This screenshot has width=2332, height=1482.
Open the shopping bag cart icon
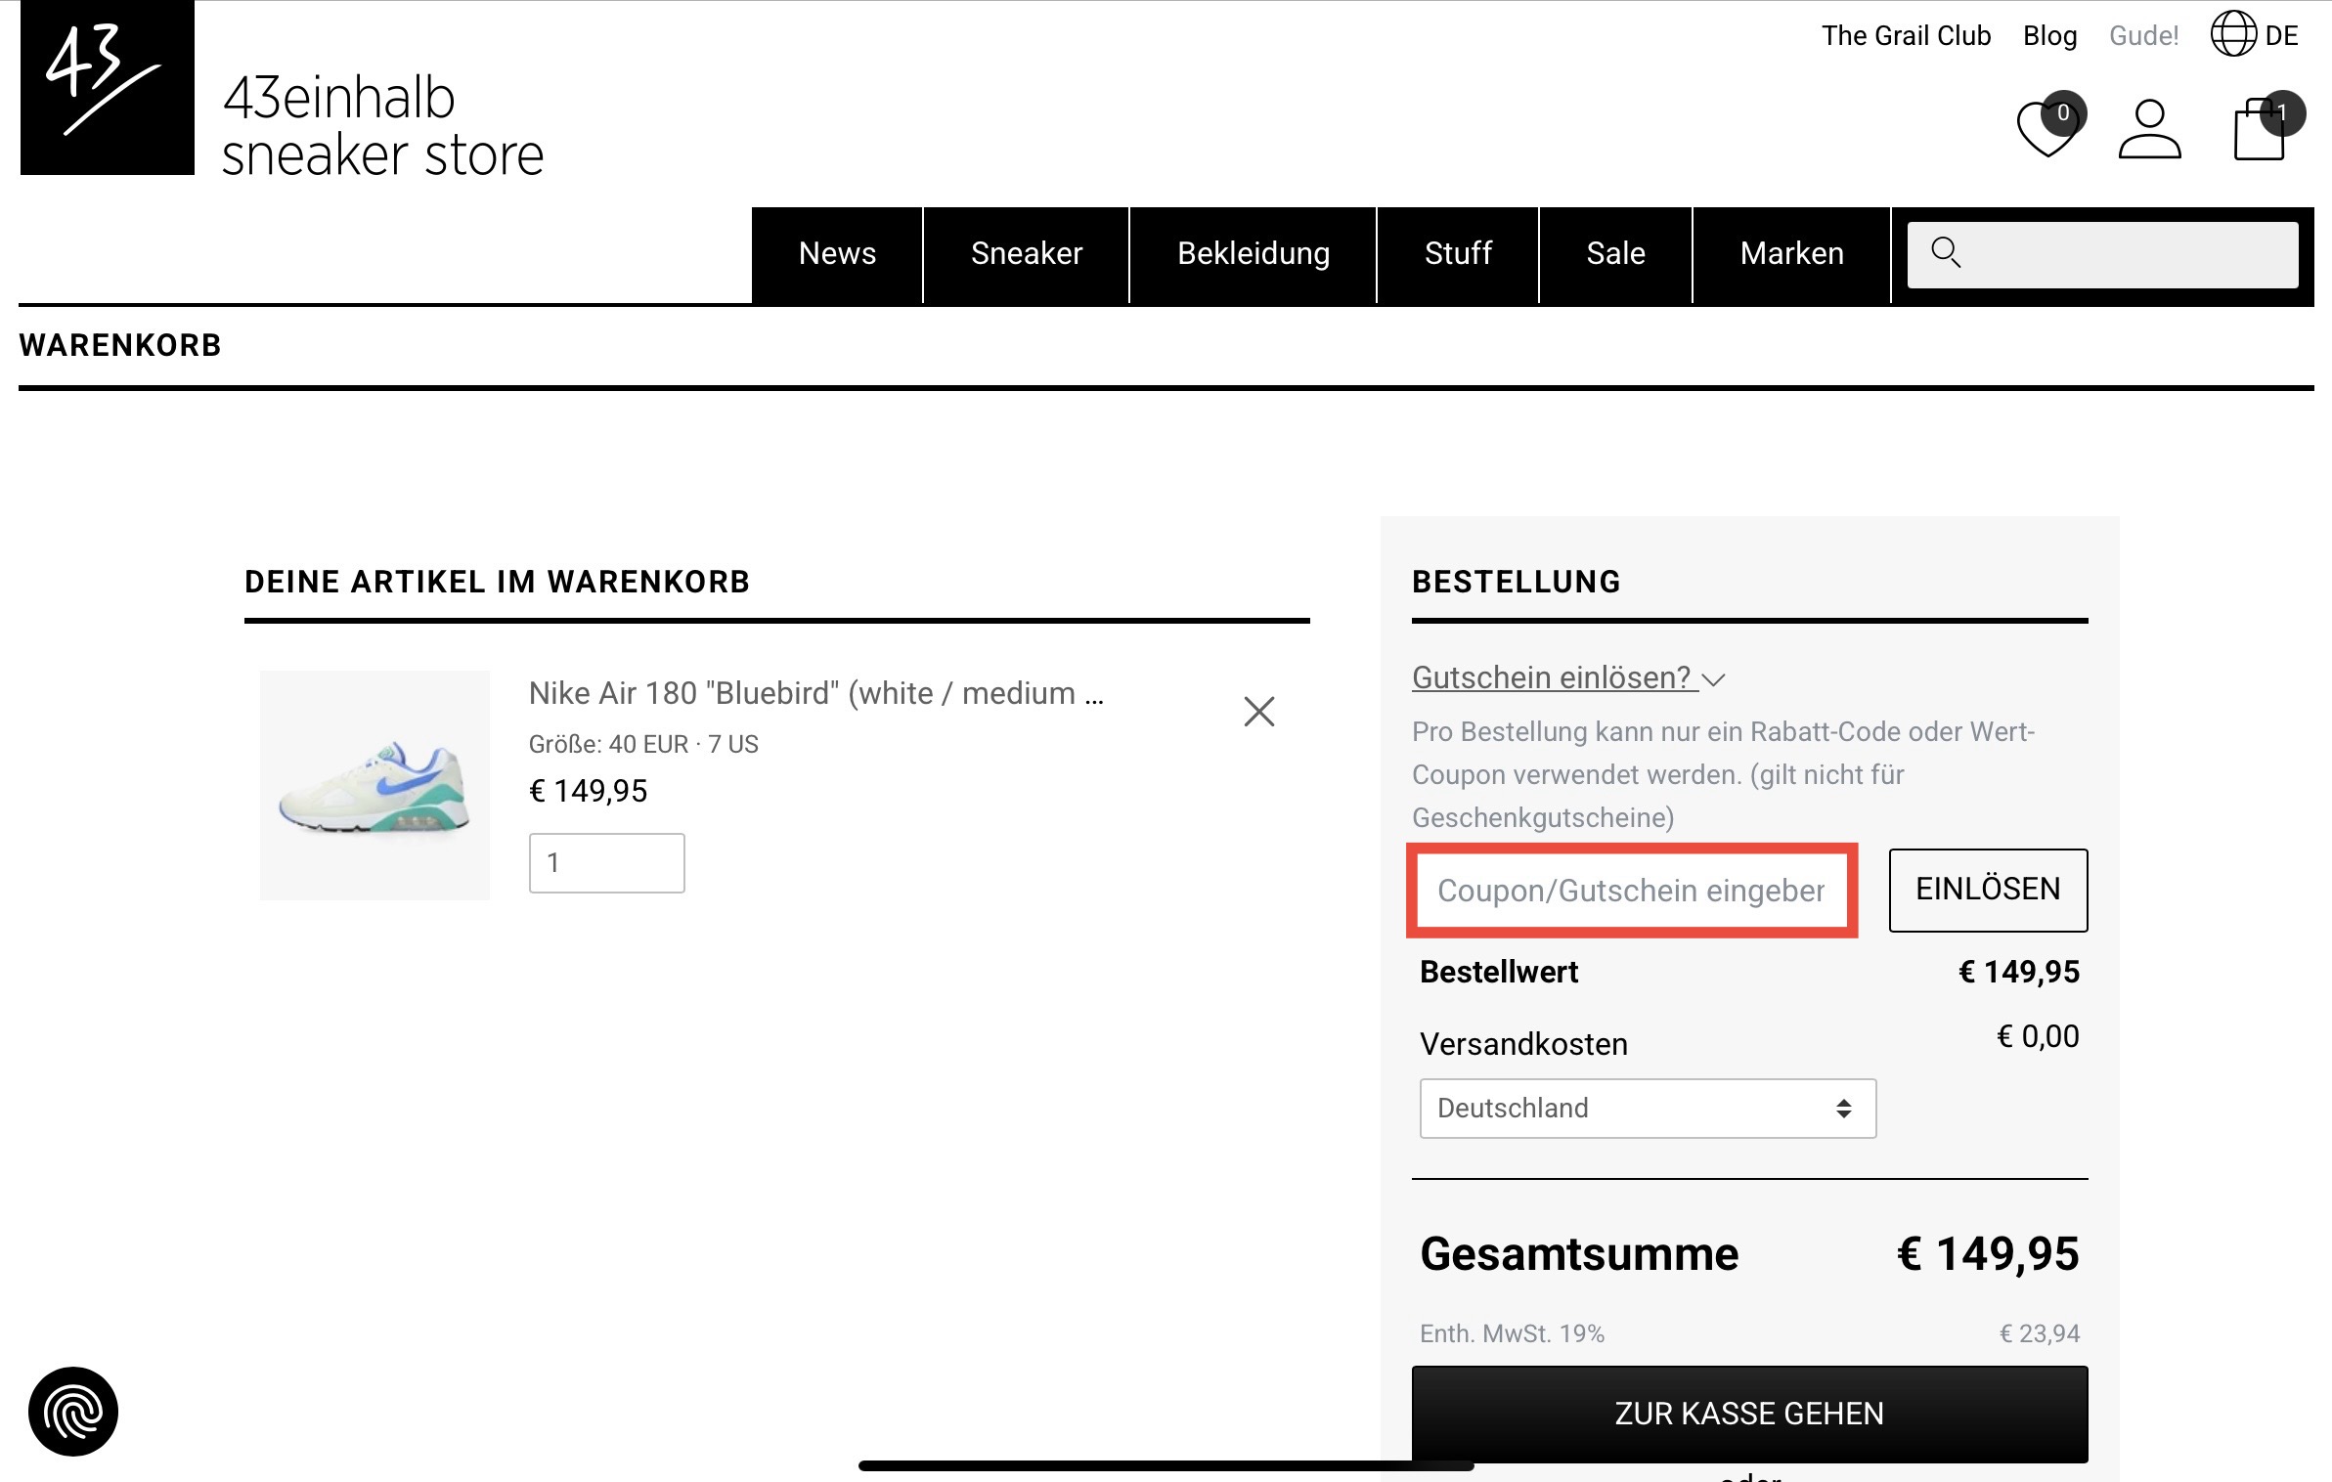coord(2260,131)
